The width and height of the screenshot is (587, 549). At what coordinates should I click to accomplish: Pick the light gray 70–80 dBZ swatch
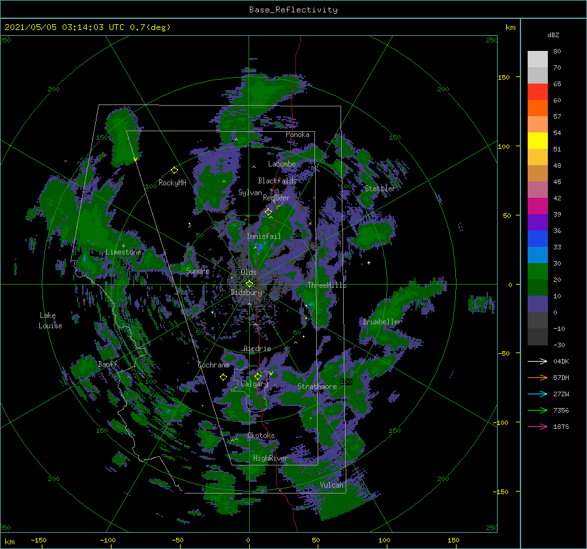coord(537,59)
